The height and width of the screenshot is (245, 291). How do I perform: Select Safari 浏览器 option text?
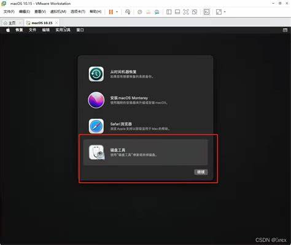pos(121,124)
